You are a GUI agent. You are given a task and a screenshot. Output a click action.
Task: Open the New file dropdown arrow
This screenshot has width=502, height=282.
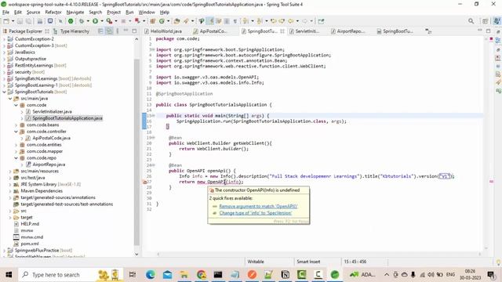point(13,21)
